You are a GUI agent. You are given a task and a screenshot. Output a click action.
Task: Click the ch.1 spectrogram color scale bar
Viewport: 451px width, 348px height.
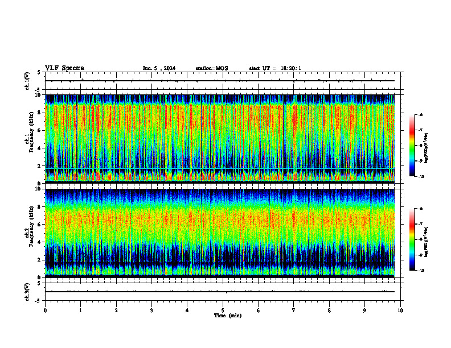[412, 146]
